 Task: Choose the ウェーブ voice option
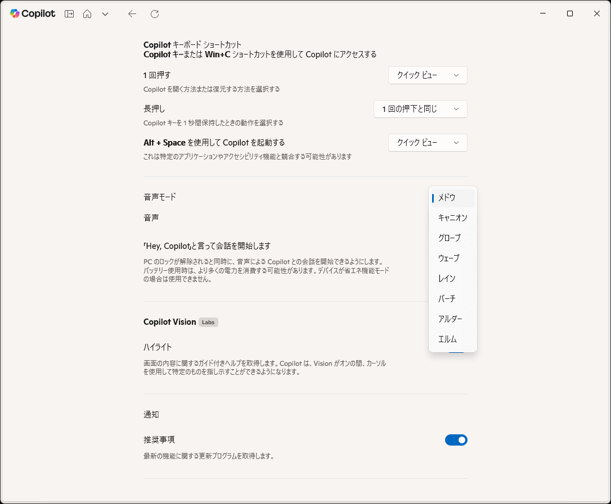450,258
